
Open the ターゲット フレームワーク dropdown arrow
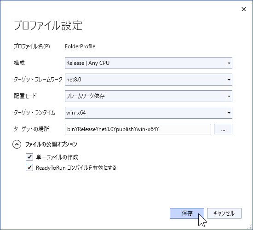229,80
